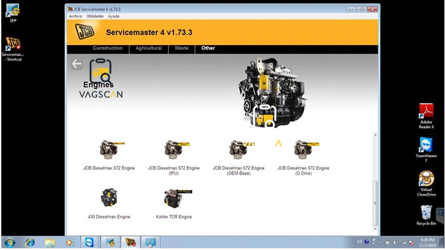Open Windows Media Player taskbar icon
The height and width of the screenshot is (250, 445).
69,243
